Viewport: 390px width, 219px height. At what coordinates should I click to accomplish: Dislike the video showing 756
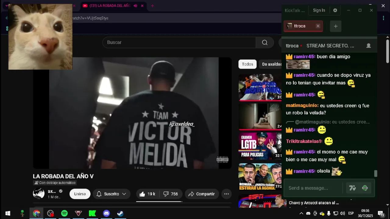(171, 194)
